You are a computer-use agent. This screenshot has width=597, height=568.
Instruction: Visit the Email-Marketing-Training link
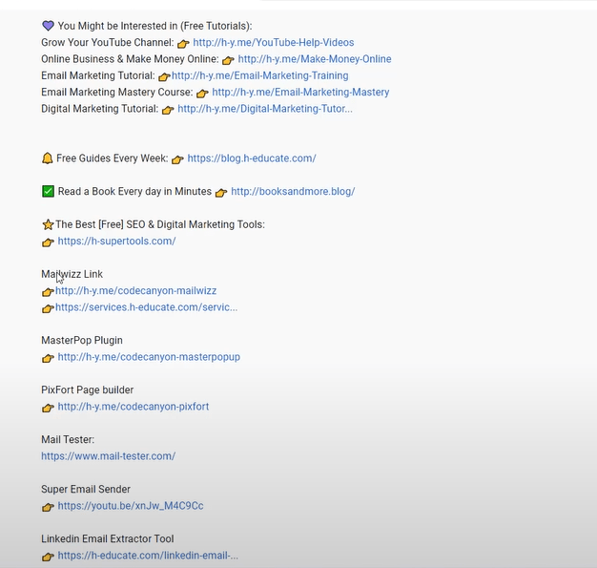click(260, 75)
